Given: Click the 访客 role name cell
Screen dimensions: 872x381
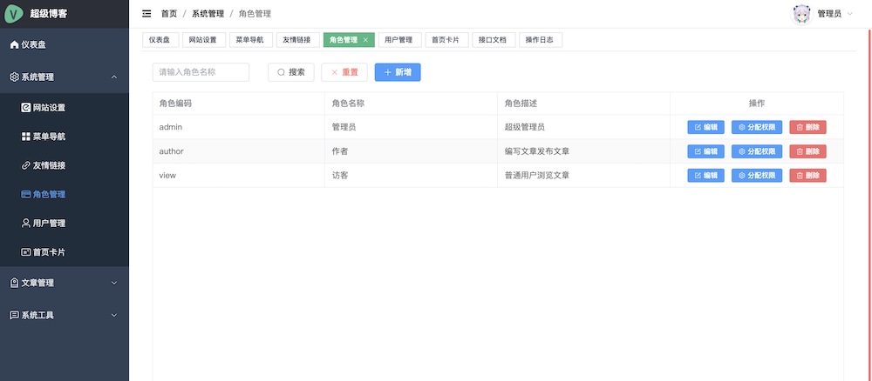Looking at the screenshot, I should [x=411, y=175].
